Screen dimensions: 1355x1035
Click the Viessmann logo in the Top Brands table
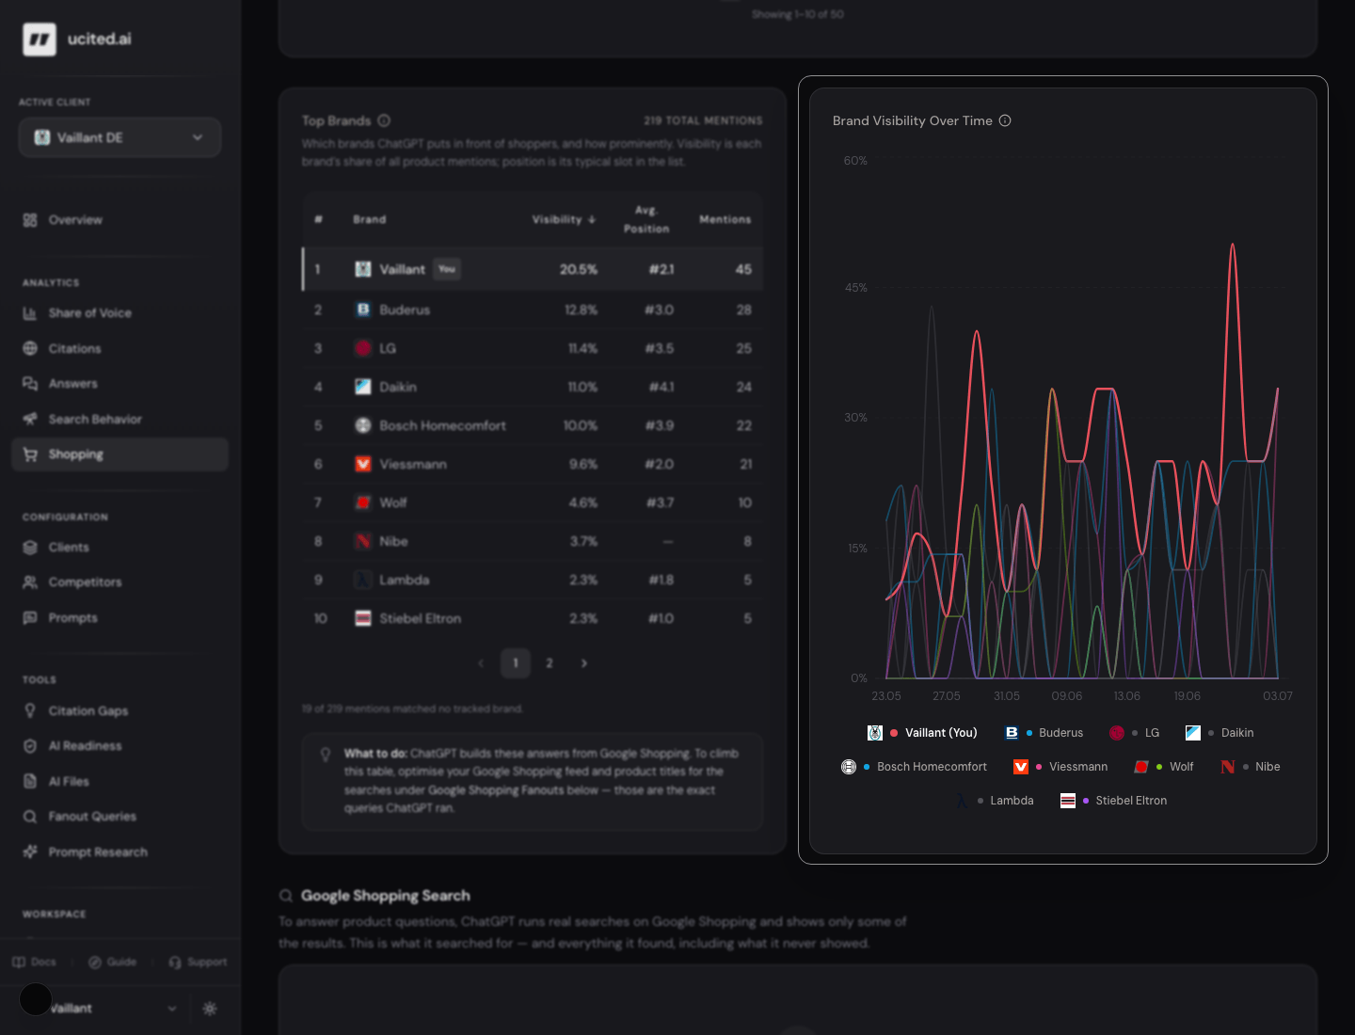363,464
